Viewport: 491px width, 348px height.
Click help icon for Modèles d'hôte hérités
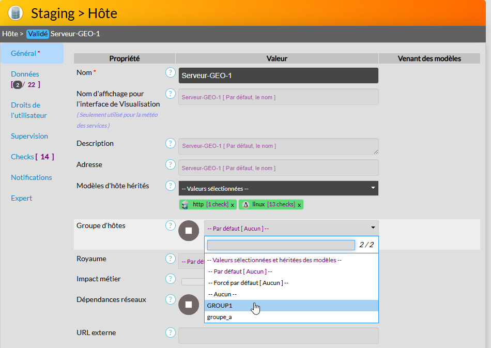[171, 186]
